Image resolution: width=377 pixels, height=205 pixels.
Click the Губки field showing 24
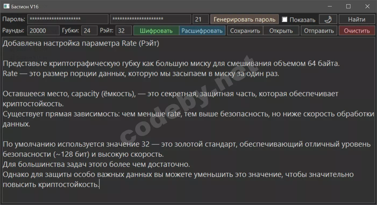click(x=89, y=31)
